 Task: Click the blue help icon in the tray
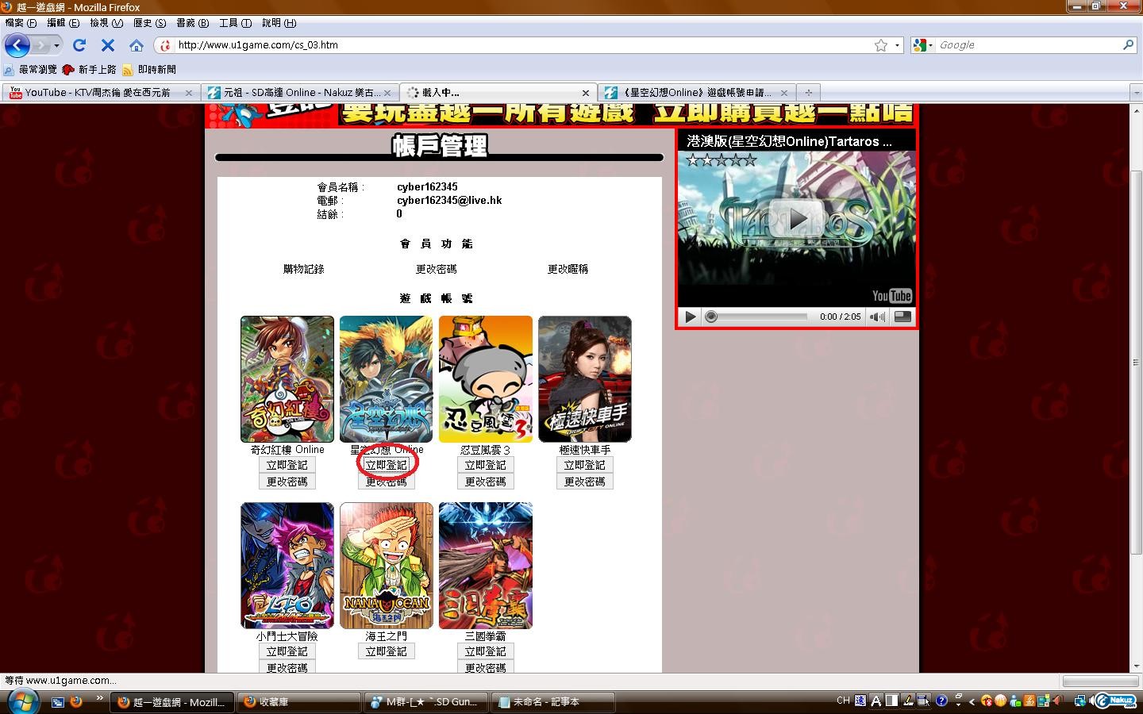click(x=941, y=701)
